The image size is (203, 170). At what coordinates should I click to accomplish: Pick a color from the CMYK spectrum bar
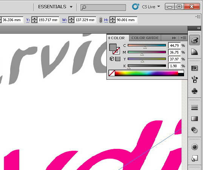coord(146,73)
